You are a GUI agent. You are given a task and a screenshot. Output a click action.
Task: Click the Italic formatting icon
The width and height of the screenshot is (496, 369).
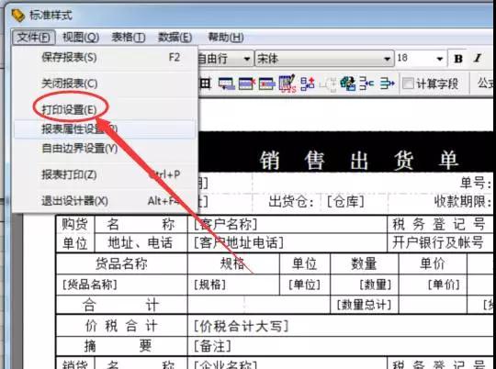[478, 59]
